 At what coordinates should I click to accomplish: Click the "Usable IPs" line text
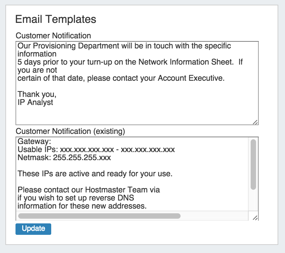click(96, 149)
